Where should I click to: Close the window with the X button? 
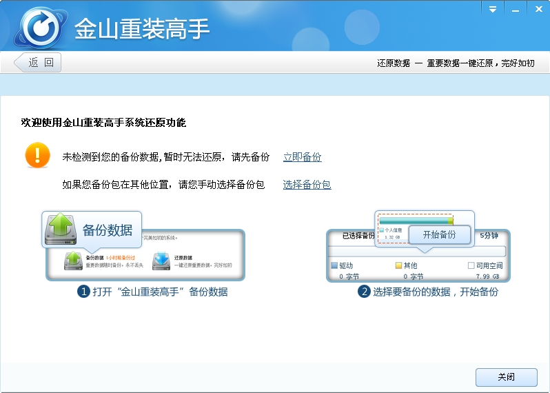pos(539,10)
